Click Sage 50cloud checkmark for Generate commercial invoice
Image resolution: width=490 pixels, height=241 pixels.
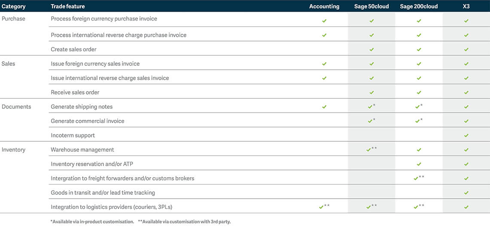(x=370, y=121)
